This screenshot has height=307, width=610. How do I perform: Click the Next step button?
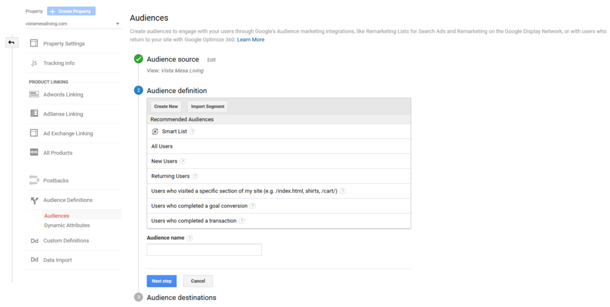coord(161,281)
